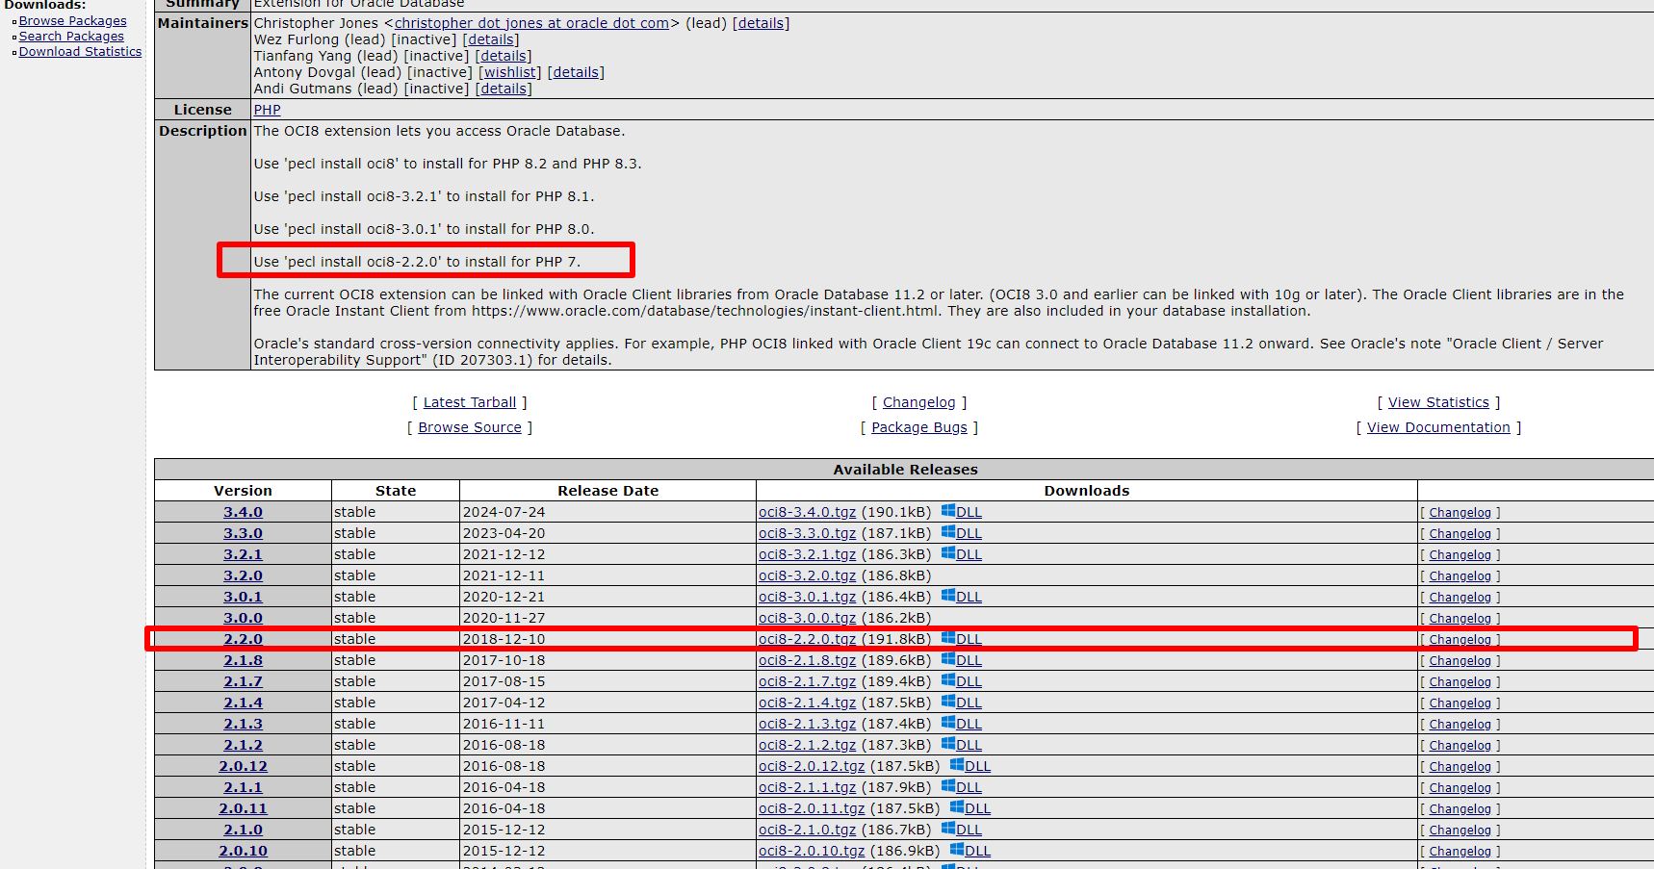Click the PHP license link
This screenshot has height=869, width=1654.
click(x=267, y=110)
